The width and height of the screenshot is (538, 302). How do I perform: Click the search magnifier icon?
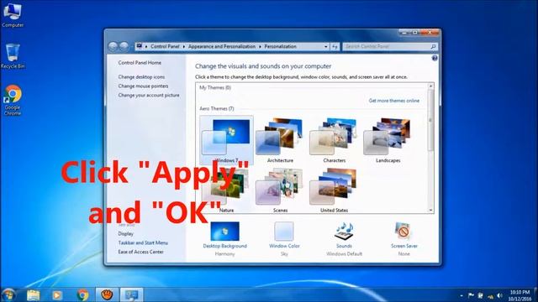click(433, 47)
